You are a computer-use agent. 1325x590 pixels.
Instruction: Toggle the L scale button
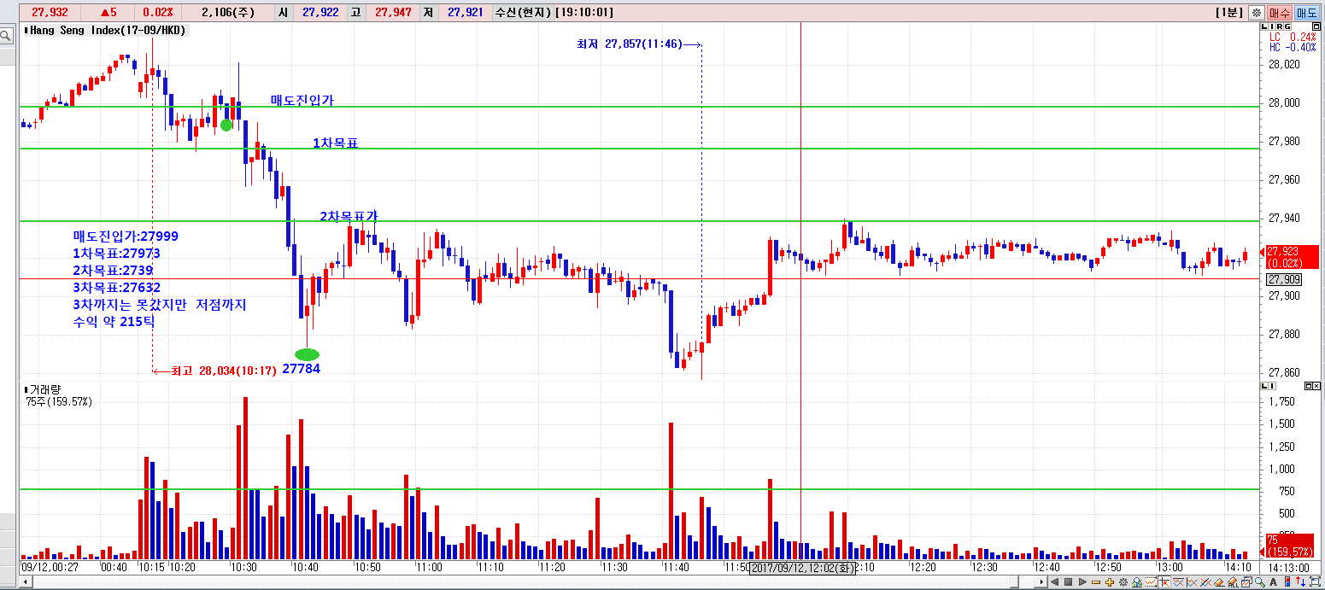[1264, 26]
